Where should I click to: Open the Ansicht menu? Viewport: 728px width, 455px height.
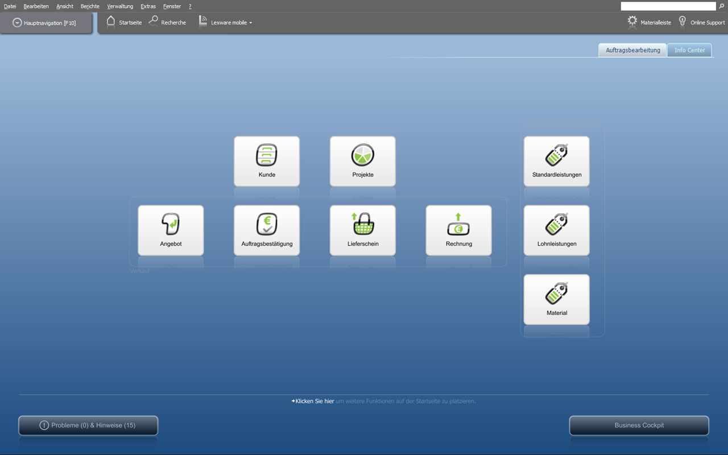click(x=65, y=6)
